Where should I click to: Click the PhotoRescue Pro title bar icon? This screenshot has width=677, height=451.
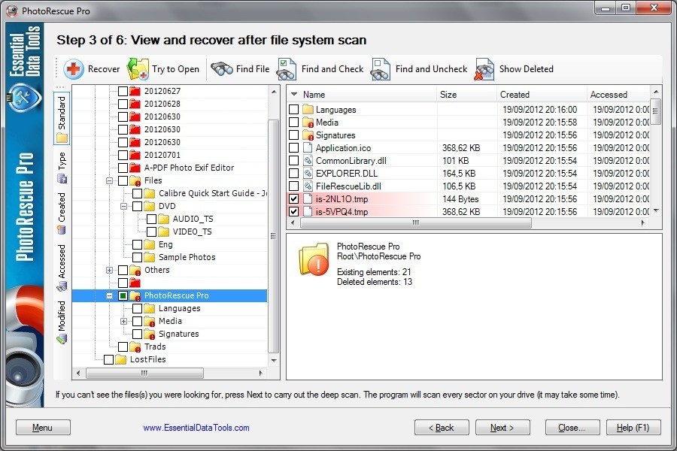(x=12, y=11)
